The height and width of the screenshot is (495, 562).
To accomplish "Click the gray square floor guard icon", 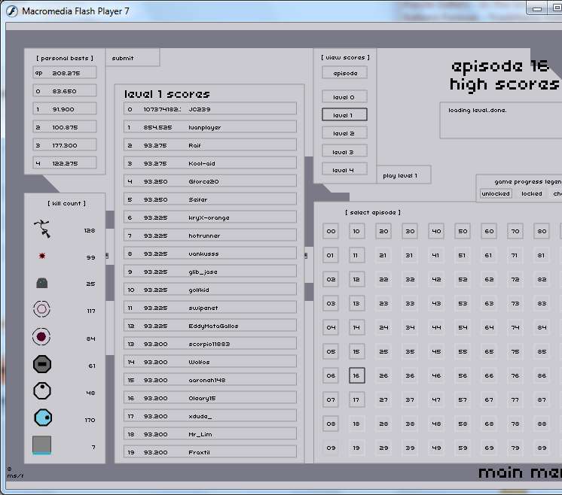I will 42,445.
